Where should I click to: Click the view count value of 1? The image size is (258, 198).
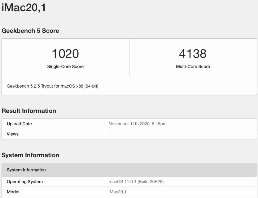pyautogui.click(x=110, y=134)
